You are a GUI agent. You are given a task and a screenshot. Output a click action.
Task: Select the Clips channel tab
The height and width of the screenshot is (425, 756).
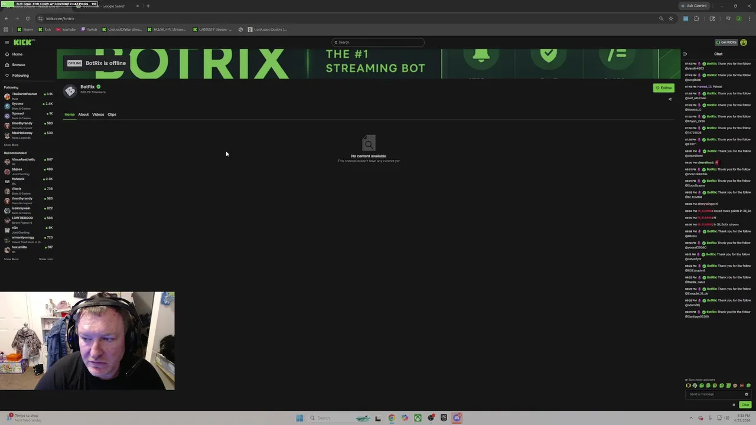[112, 115]
